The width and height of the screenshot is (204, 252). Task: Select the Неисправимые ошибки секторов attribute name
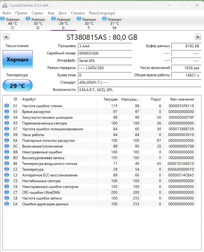pyautogui.click(x=50, y=187)
